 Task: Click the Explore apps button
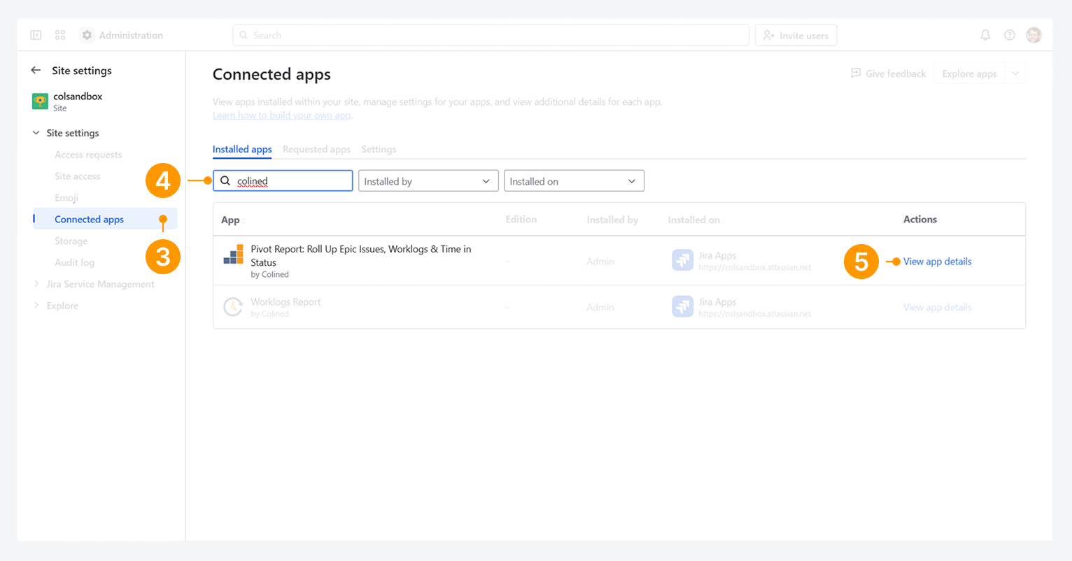[969, 73]
